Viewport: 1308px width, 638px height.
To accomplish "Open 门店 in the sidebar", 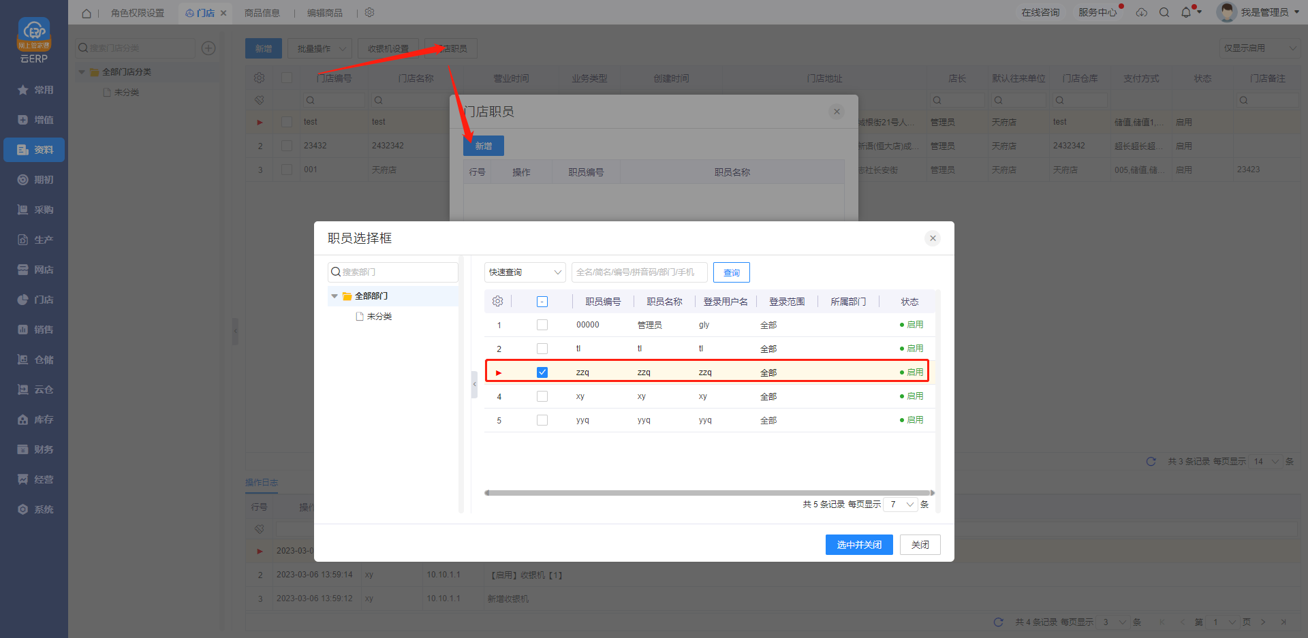I will (x=34, y=300).
